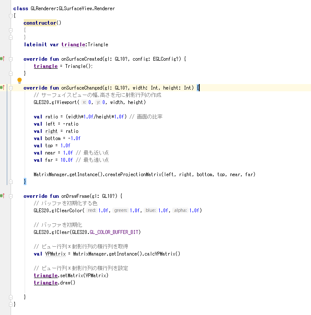Click 10.0f value of far
This screenshot has height=315, width=311.
click(x=67, y=160)
